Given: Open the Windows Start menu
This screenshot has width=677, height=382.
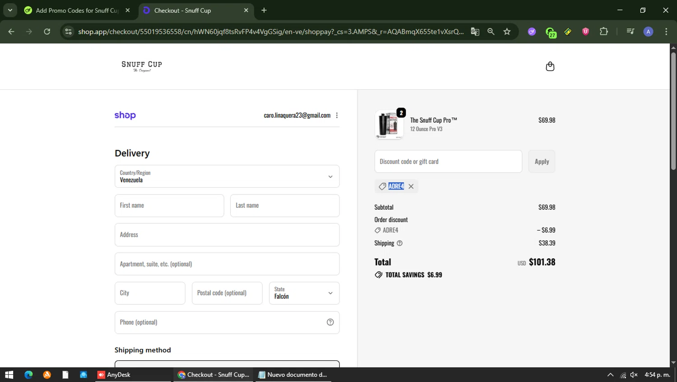Looking at the screenshot, I should tap(9, 375).
